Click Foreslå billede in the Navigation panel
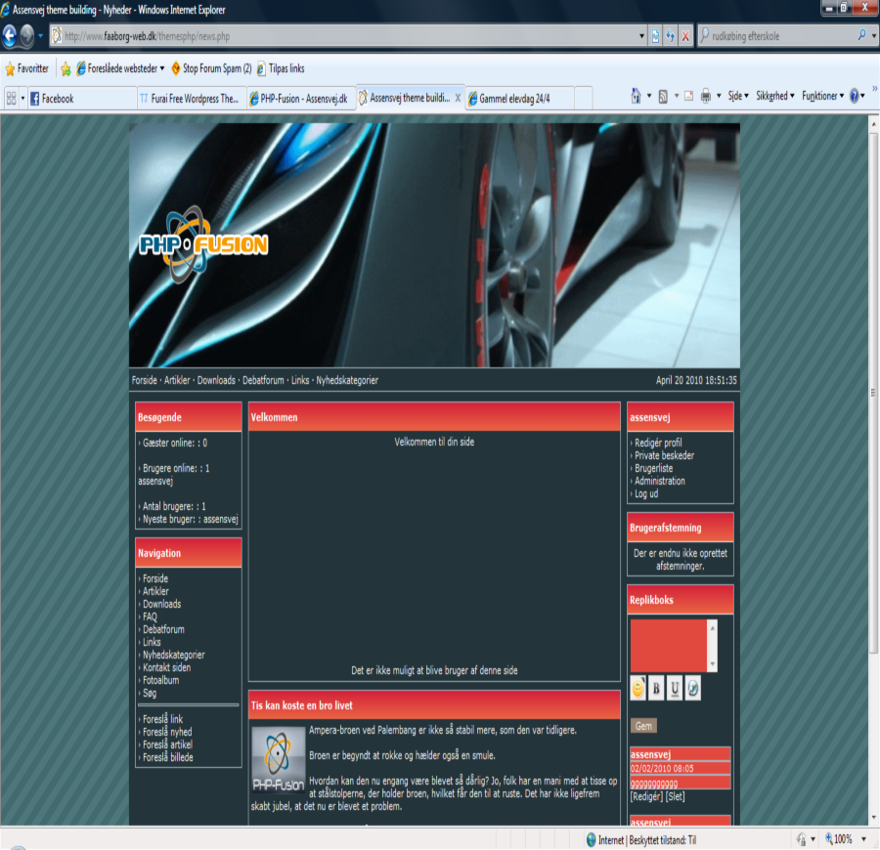Viewport: 880px width, 850px height. (x=168, y=757)
